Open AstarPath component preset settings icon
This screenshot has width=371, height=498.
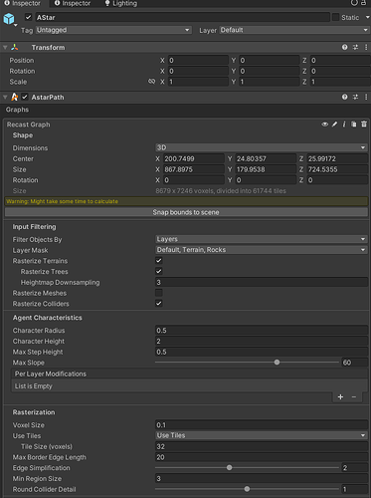click(x=355, y=97)
